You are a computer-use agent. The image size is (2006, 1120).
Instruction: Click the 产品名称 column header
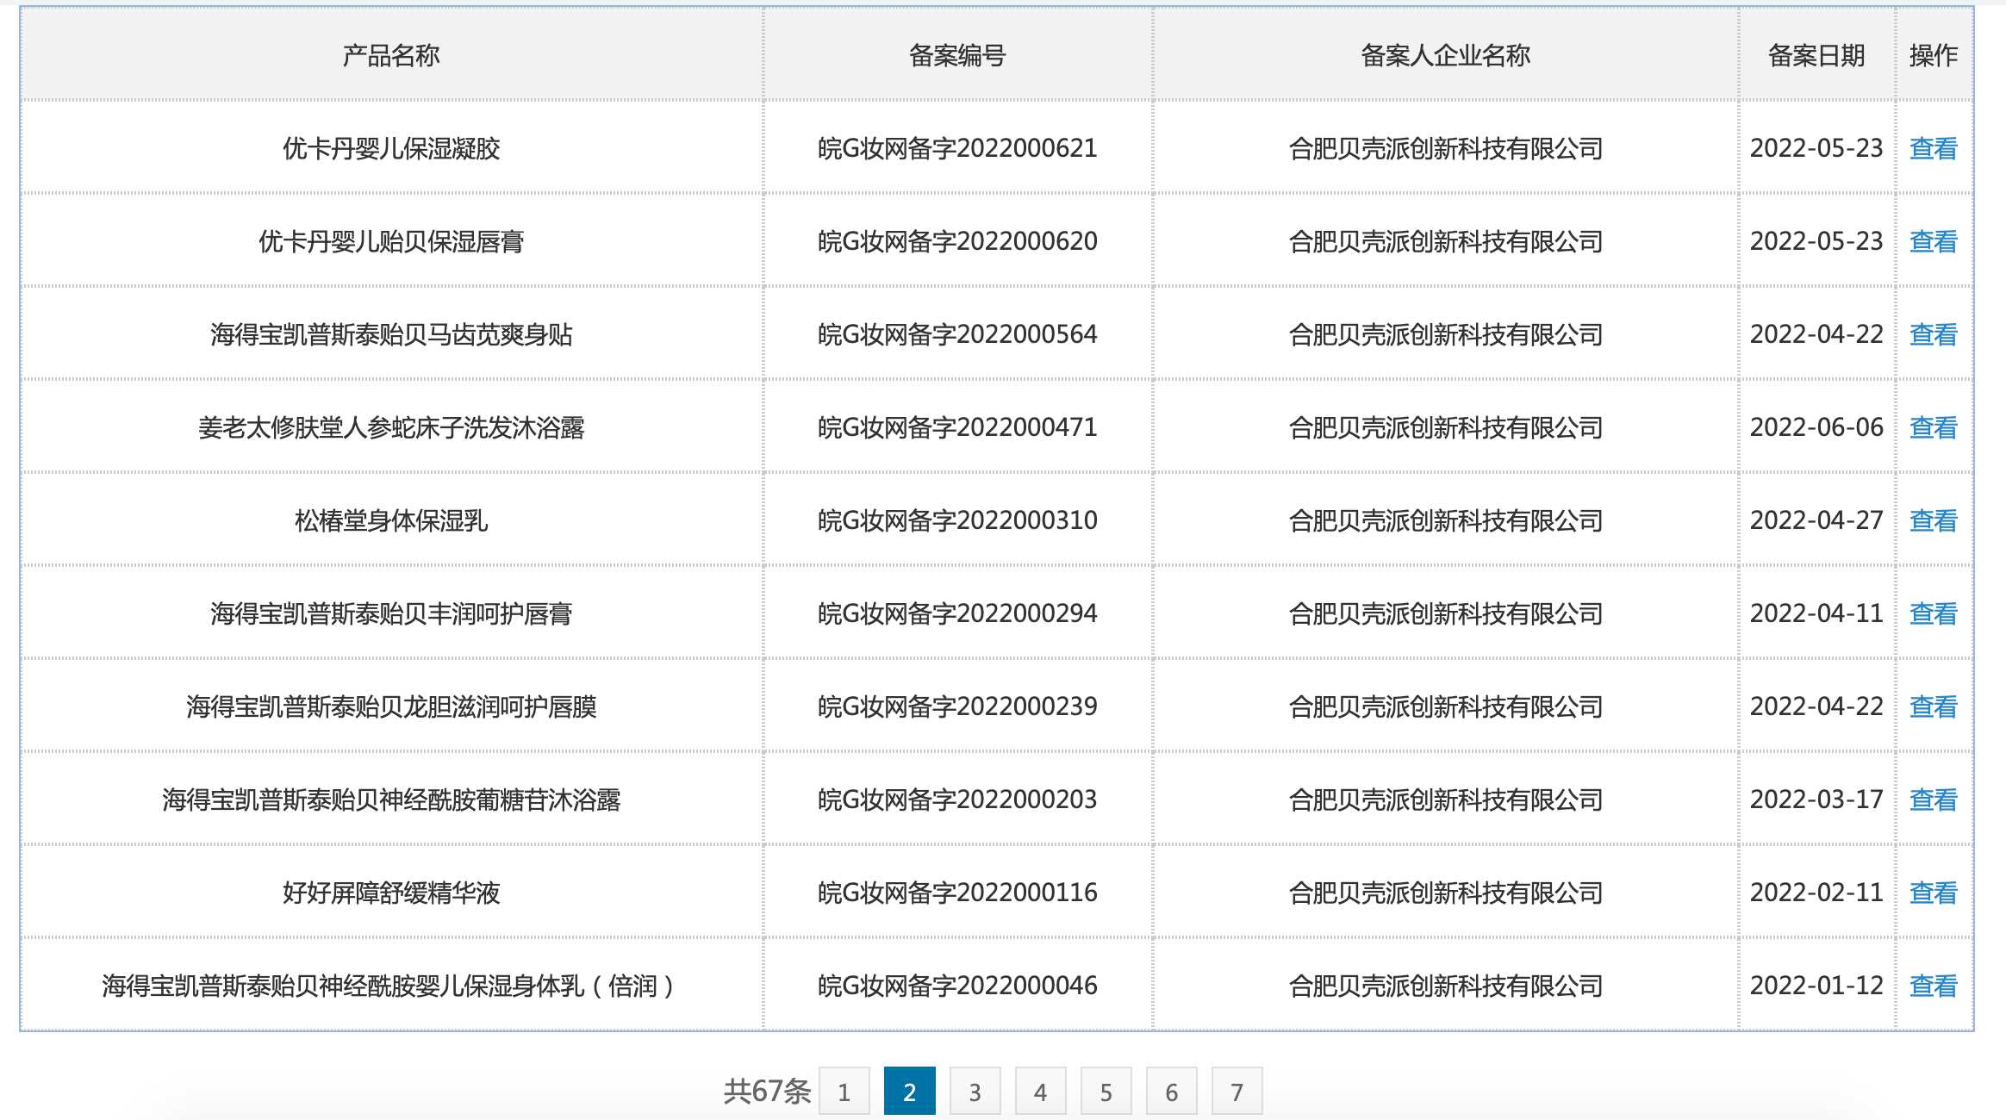(x=391, y=55)
